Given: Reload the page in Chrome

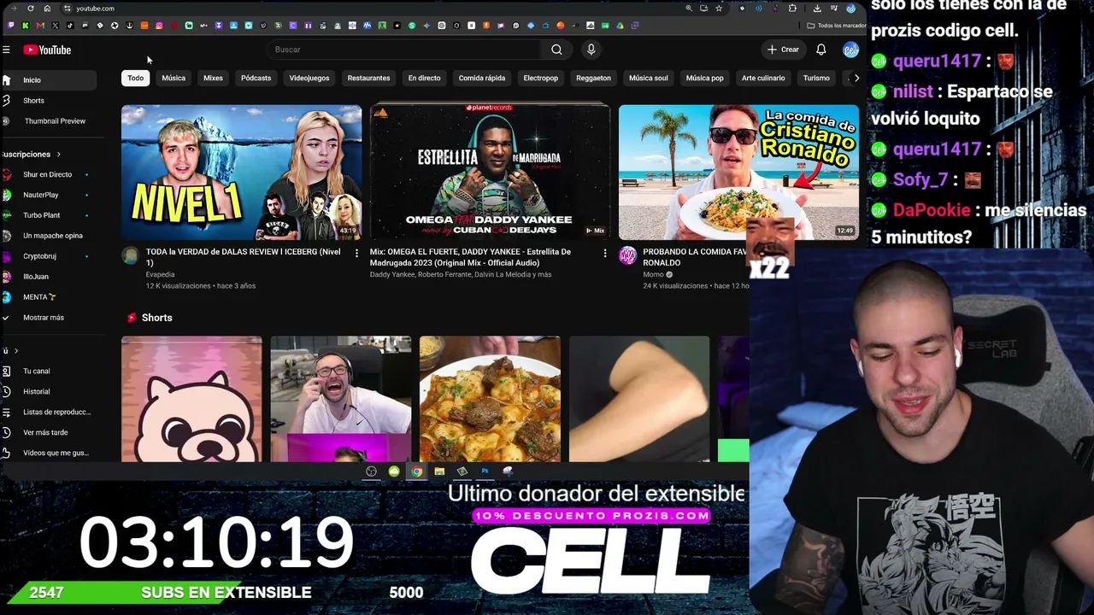Looking at the screenshot, I should click(x=31, y=9).
